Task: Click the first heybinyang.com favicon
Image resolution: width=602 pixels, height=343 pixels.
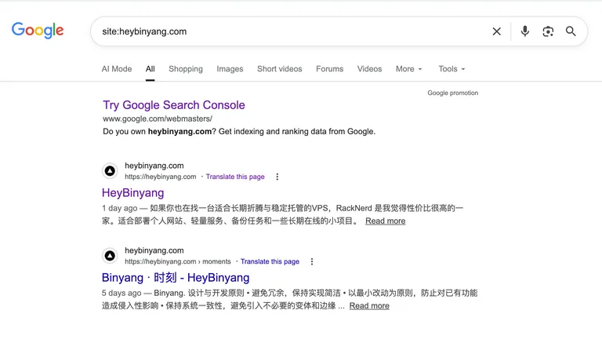Action: tap(110, 171)
